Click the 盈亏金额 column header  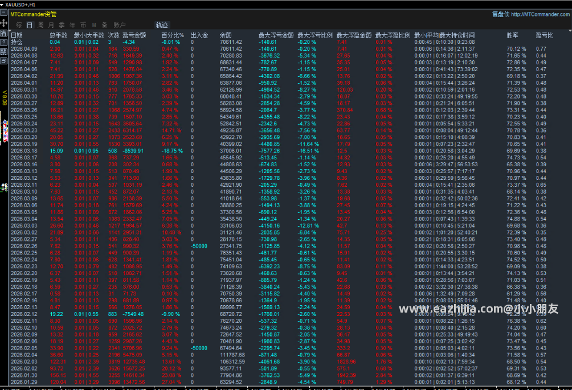click(134, 35)
